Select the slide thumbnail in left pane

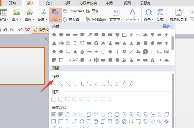pos(22,66)
